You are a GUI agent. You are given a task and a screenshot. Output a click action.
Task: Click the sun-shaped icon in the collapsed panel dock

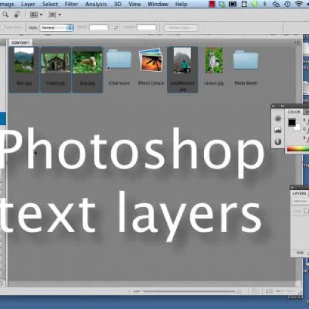pyautogui.click(x=278, y=119)
